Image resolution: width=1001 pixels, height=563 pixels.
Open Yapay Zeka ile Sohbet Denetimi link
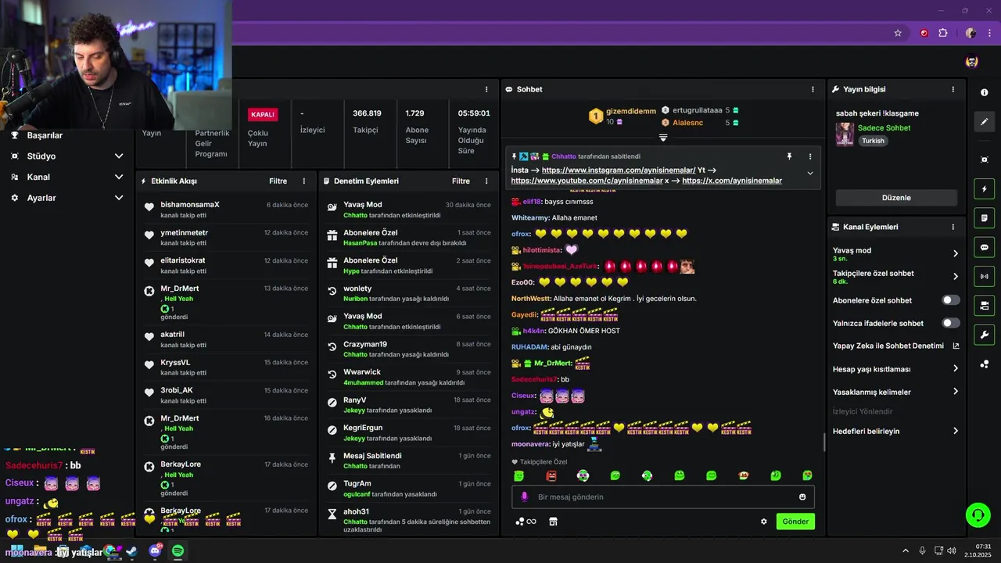(x=895, y=346)
